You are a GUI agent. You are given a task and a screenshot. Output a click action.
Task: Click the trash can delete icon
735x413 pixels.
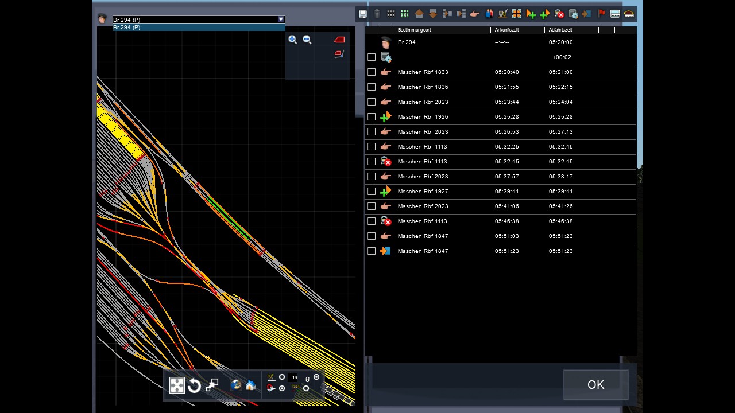tap(377, 14)
